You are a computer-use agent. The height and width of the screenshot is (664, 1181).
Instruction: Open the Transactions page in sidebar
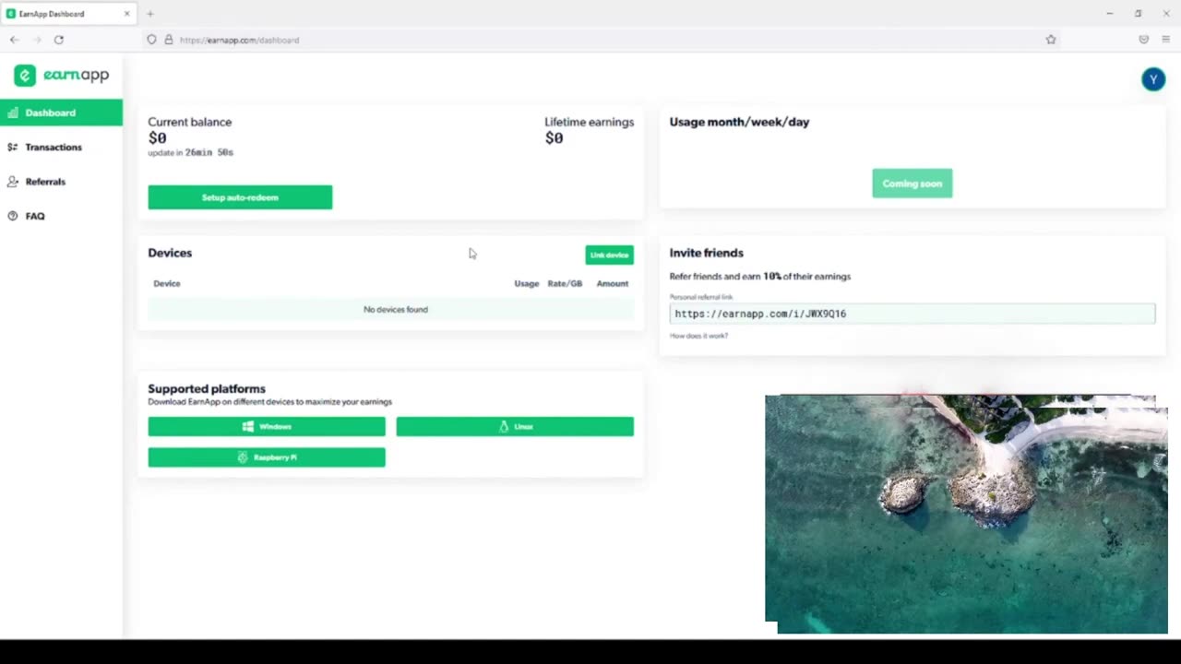(x=54, y=148)
